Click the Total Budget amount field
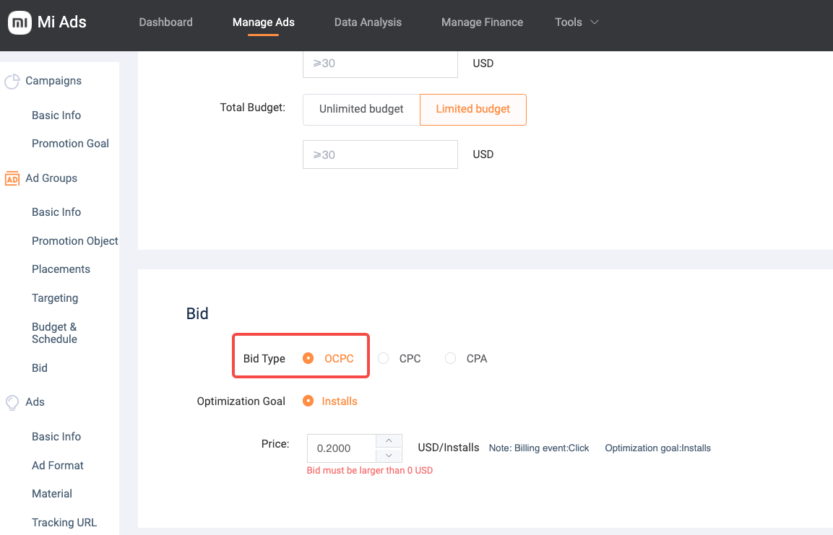The image size is (833, 535). click(x=380, y=155)
